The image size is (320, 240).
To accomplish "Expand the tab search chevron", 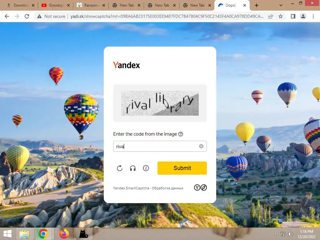I will pyautogui.click(x=281, y=6).
